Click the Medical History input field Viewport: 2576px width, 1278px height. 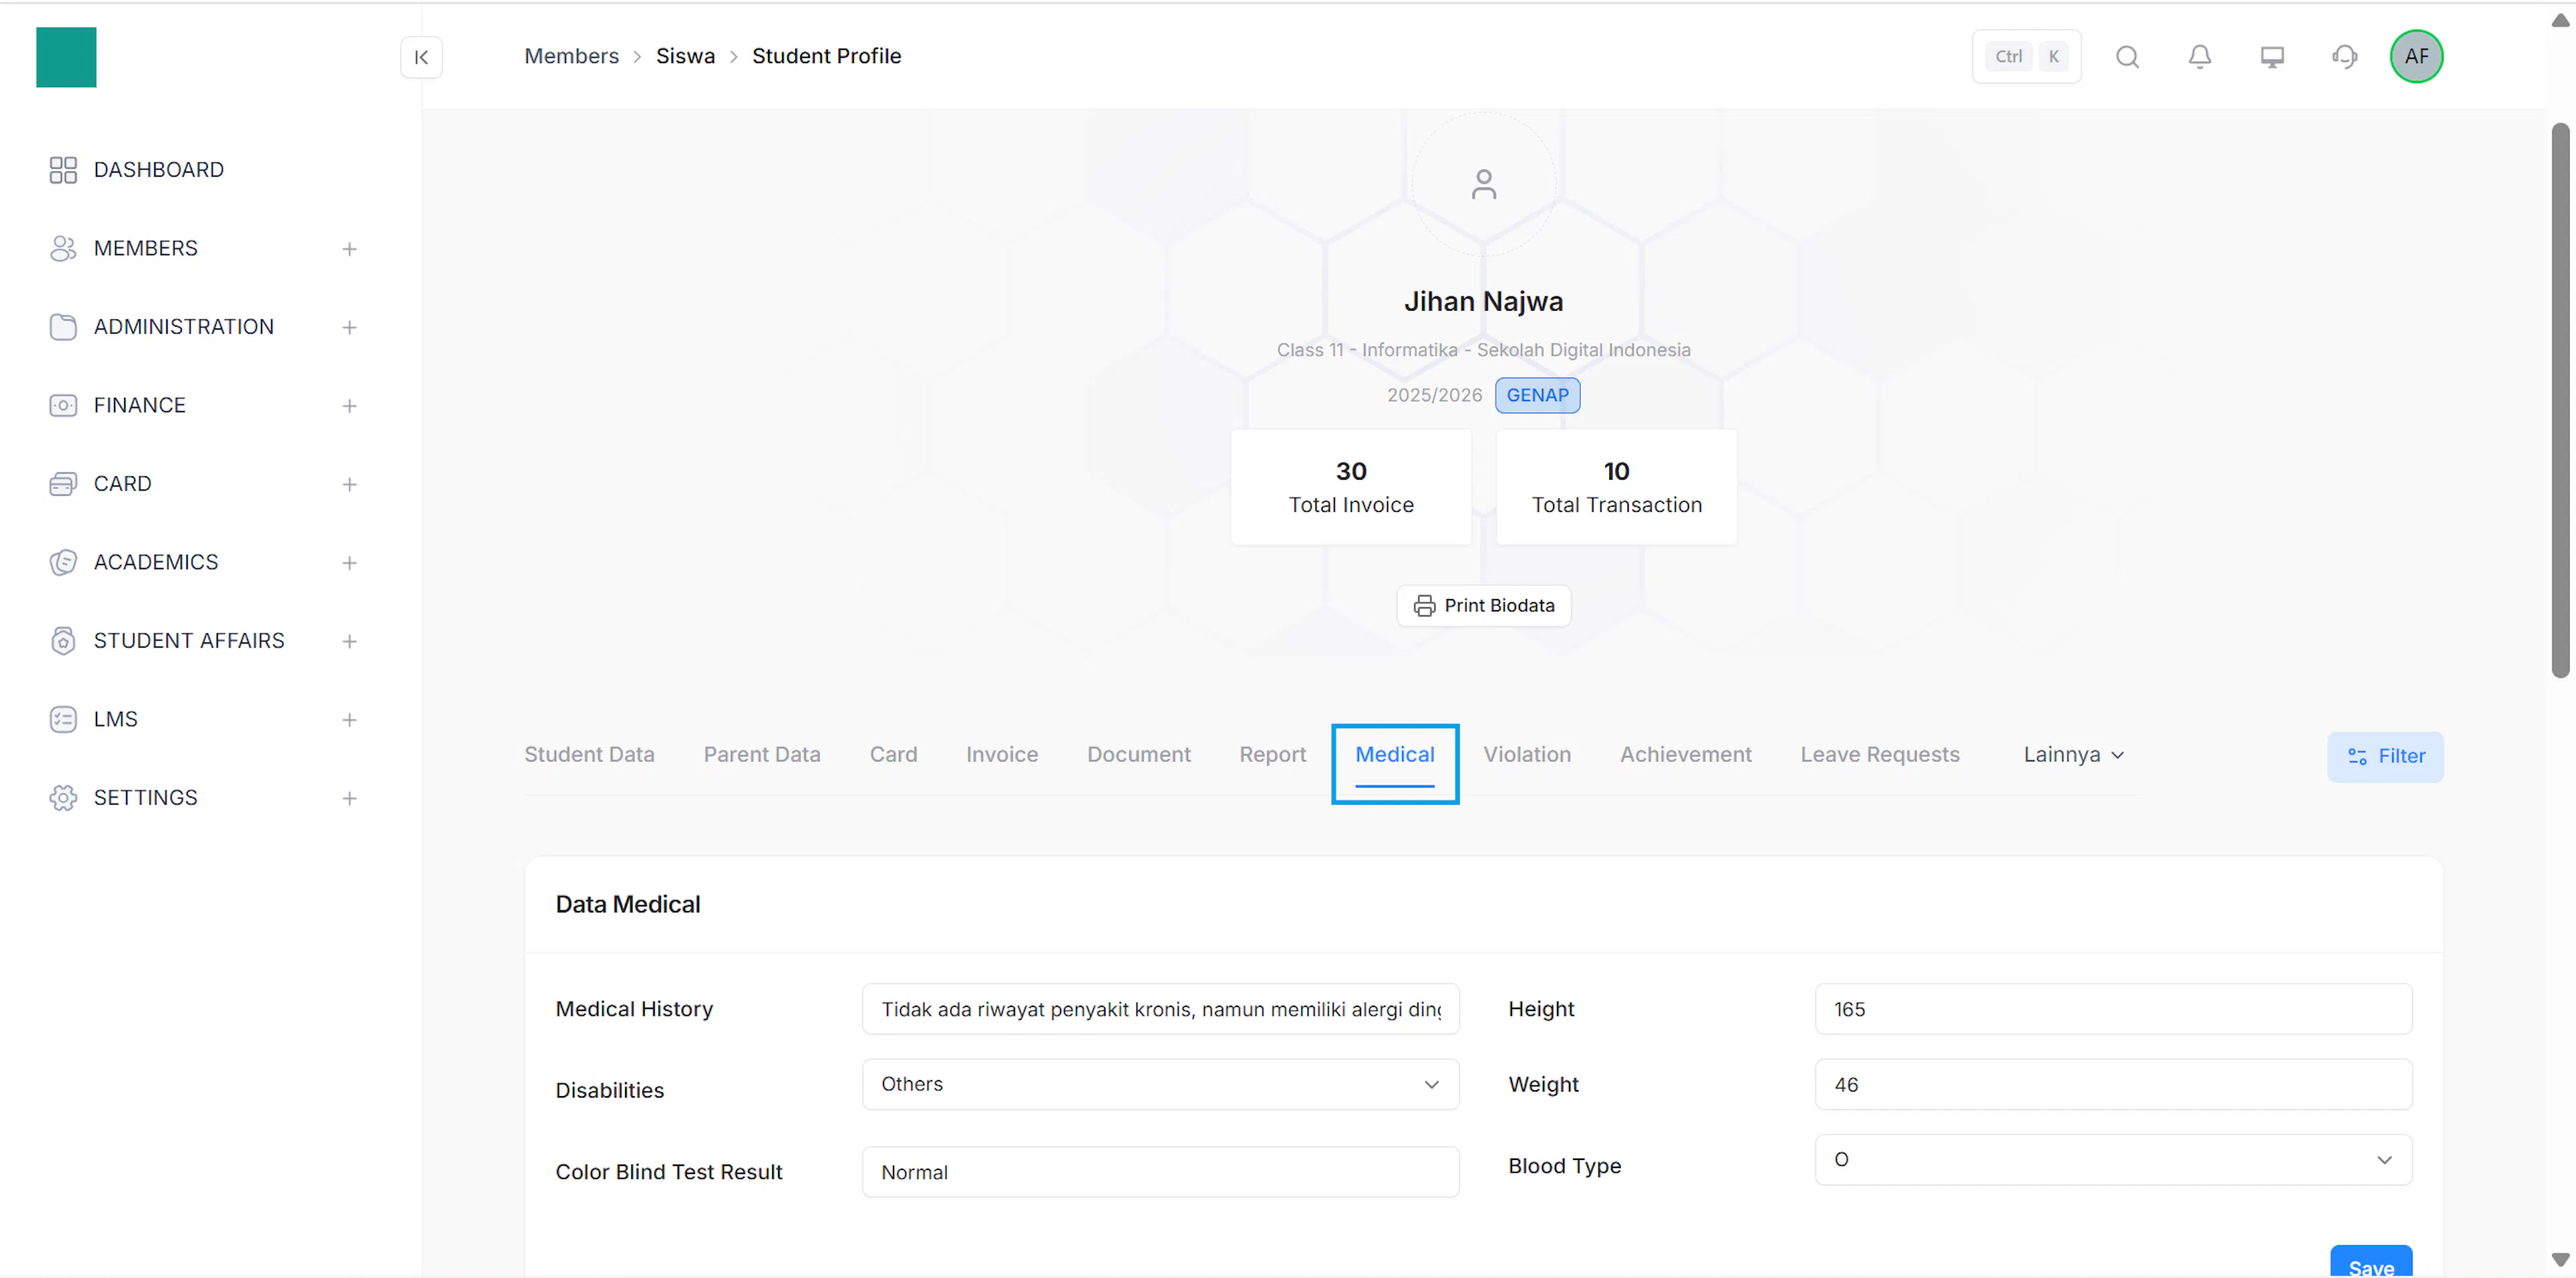(1160, 1009)
